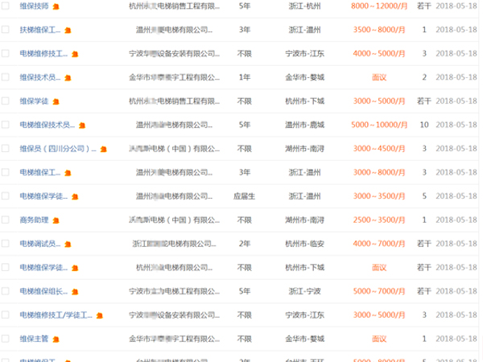The image size is (483, 362).
Task: Click the orange icon next to 扶梯维保工
Action: 68,31
